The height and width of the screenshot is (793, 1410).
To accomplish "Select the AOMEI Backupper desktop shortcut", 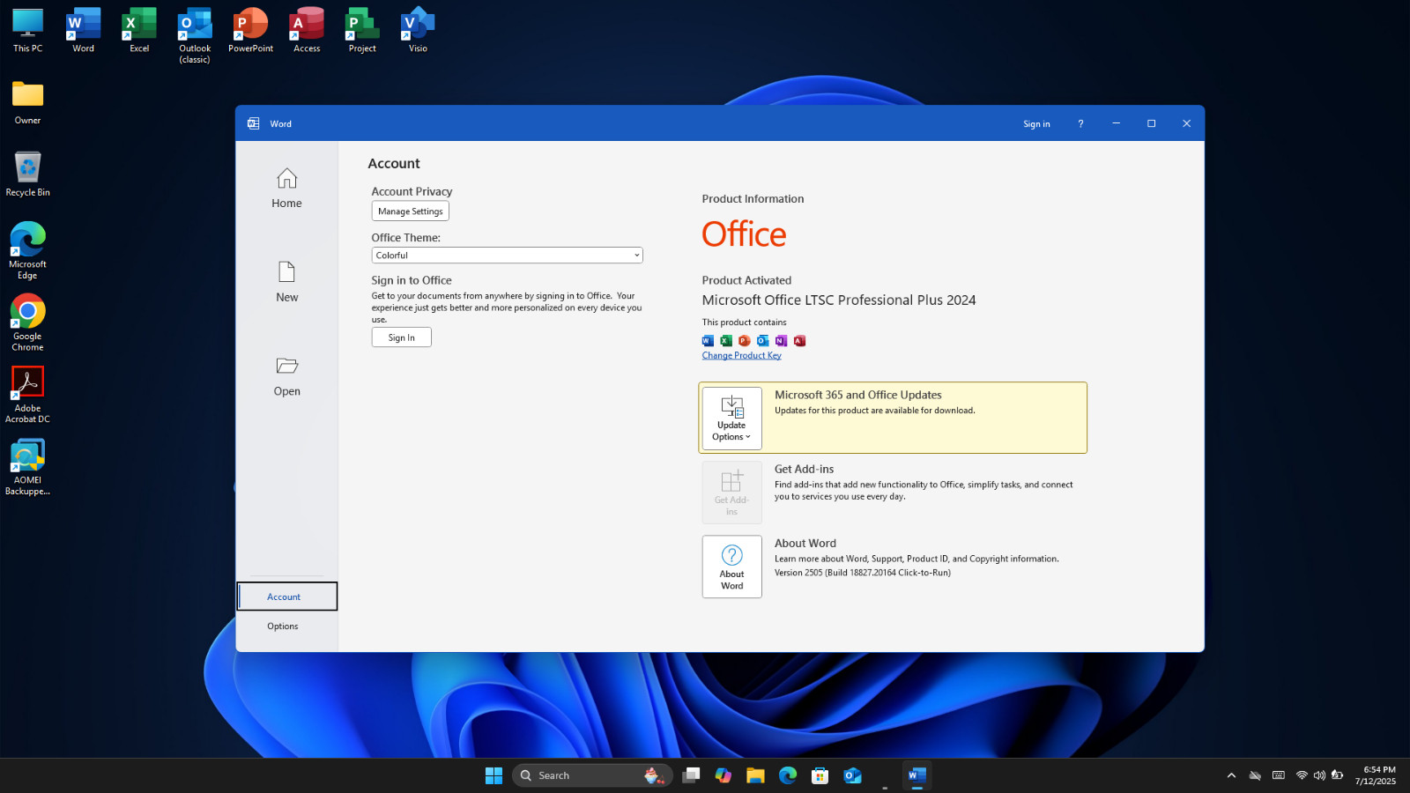I will [28, 467].
